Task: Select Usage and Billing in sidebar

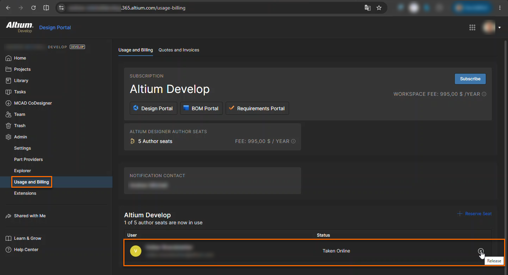Action: click(31, 182)
